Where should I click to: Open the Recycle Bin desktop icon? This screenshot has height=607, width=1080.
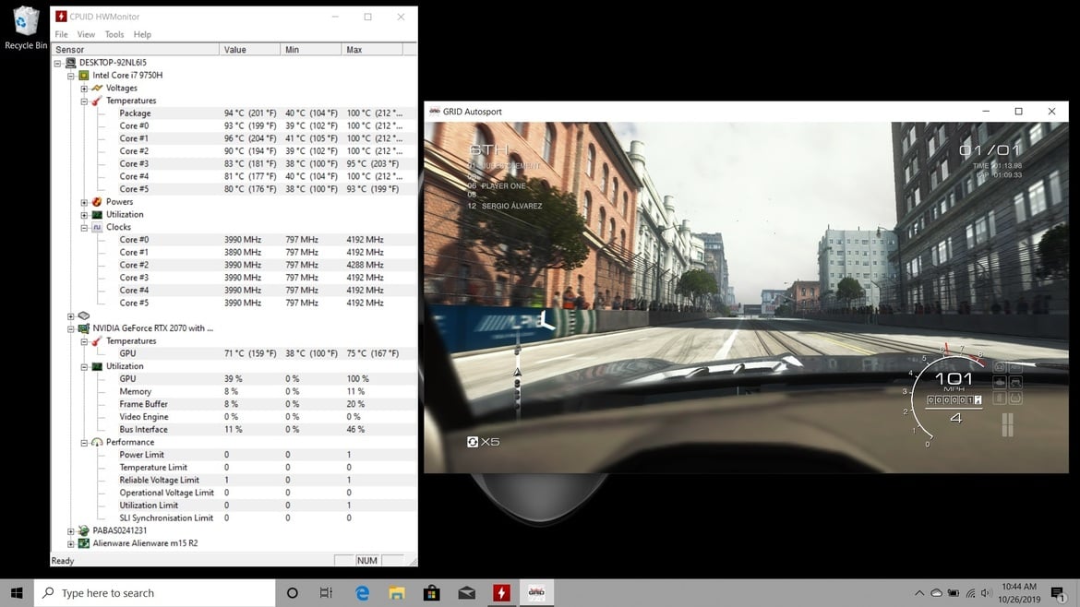click(26, 28)
